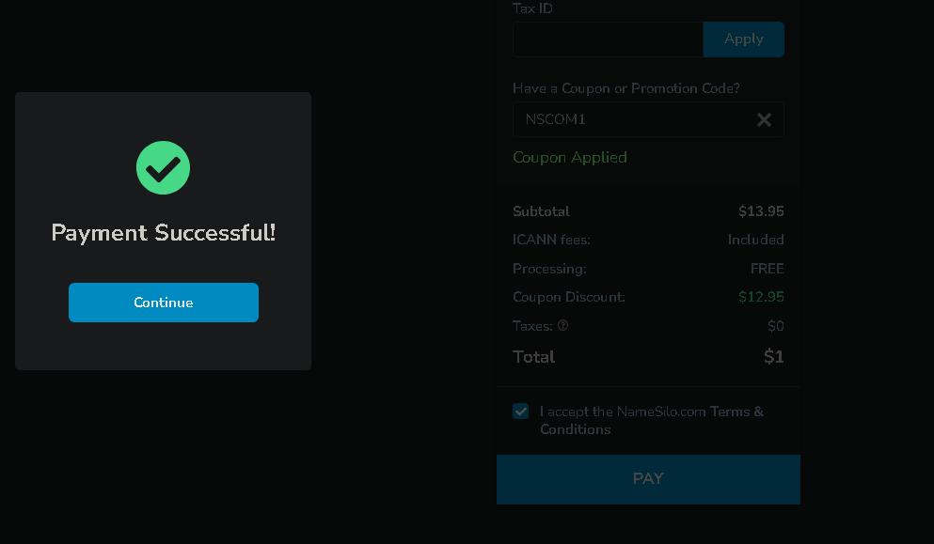Click the $13.95 subtotal amount
Viewport: 934px width, 544px height.
[761, 211]
